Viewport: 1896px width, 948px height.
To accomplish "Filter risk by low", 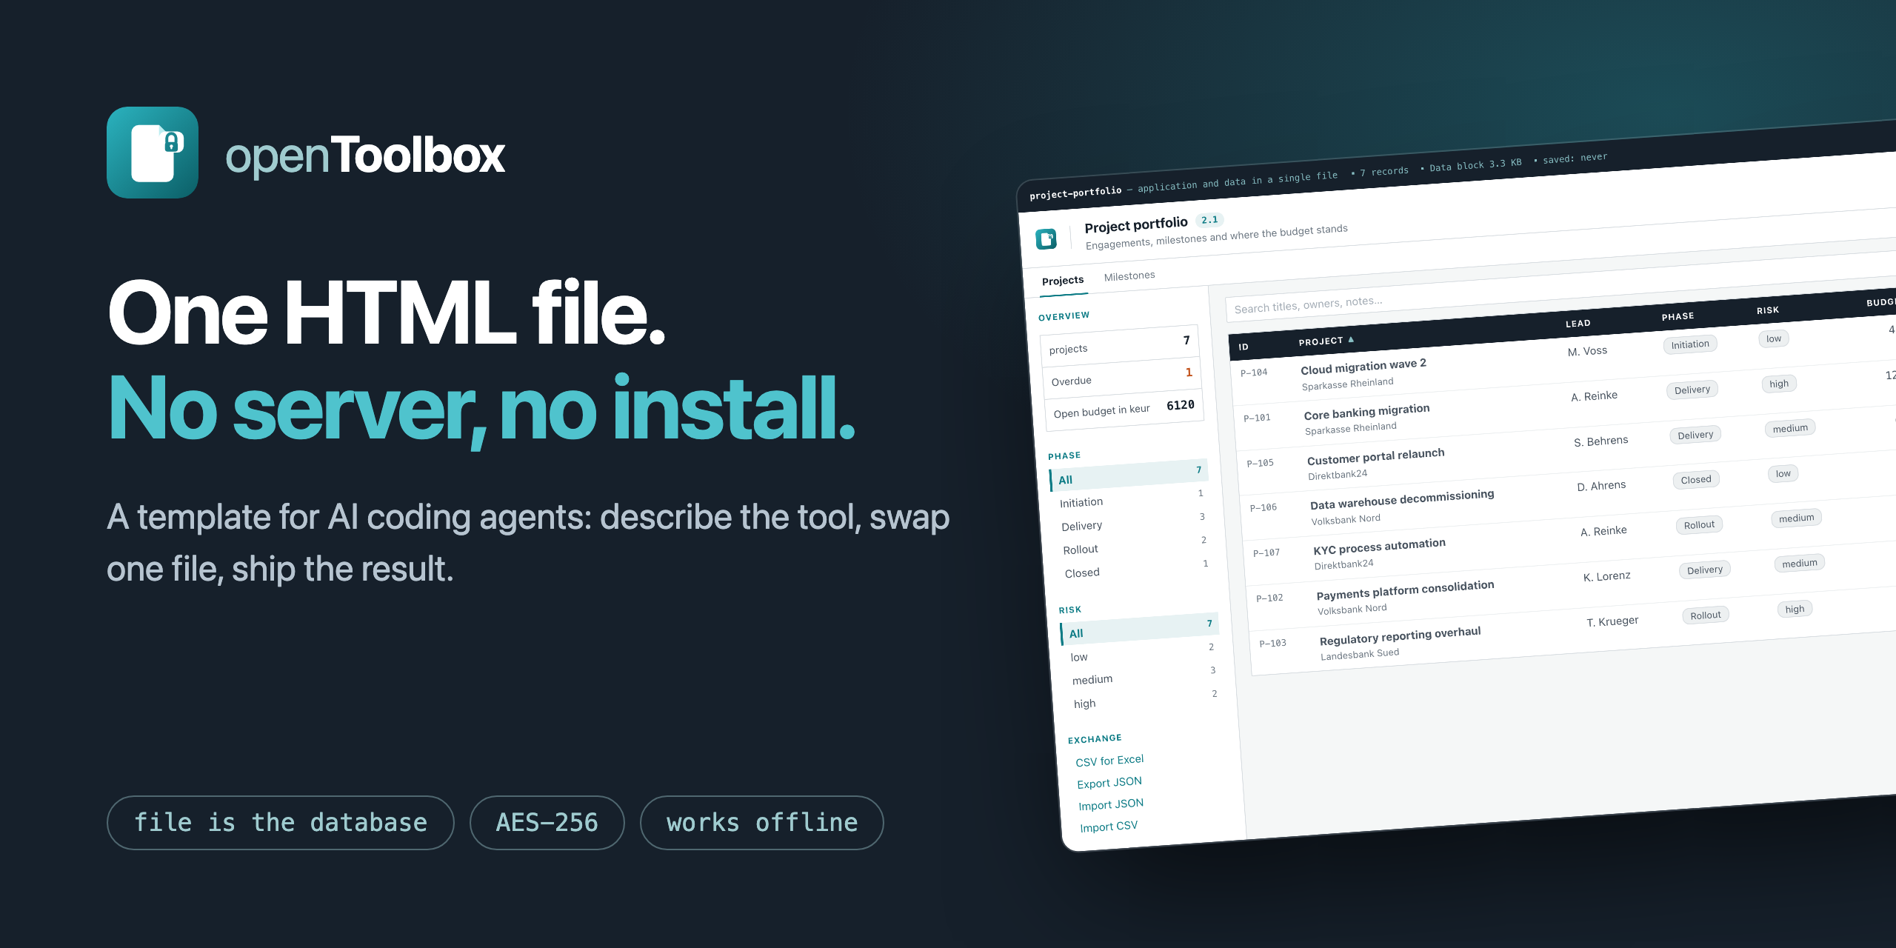I will pyautogui.click(x=1141, y=653).
